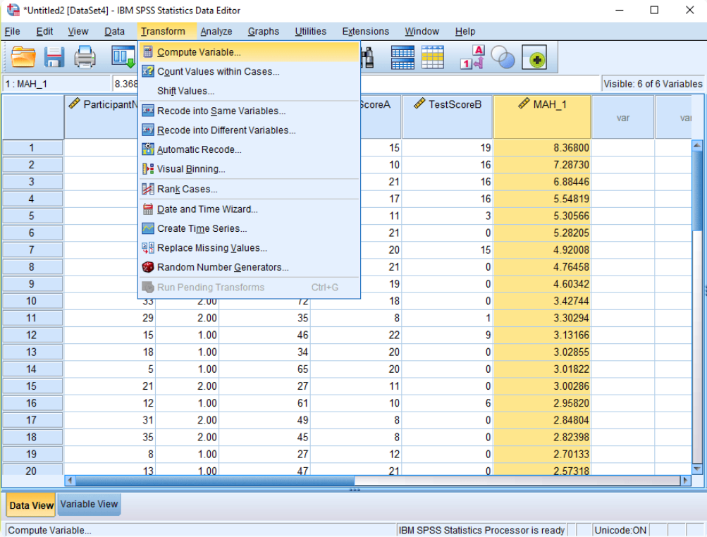
Task: Click IBM SPSS Statistics Processor is ready status
Action: click(x=481, y=530)
